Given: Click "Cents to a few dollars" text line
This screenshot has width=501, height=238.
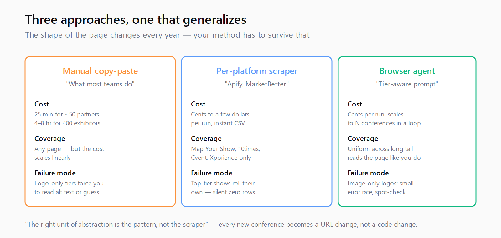Looking at the screenshot, I should point(220,114).
